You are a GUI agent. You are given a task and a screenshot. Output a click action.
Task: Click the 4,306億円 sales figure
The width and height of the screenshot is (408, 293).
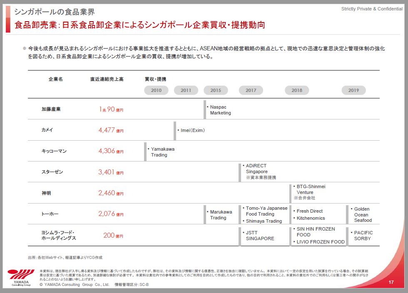pos(111,151)
